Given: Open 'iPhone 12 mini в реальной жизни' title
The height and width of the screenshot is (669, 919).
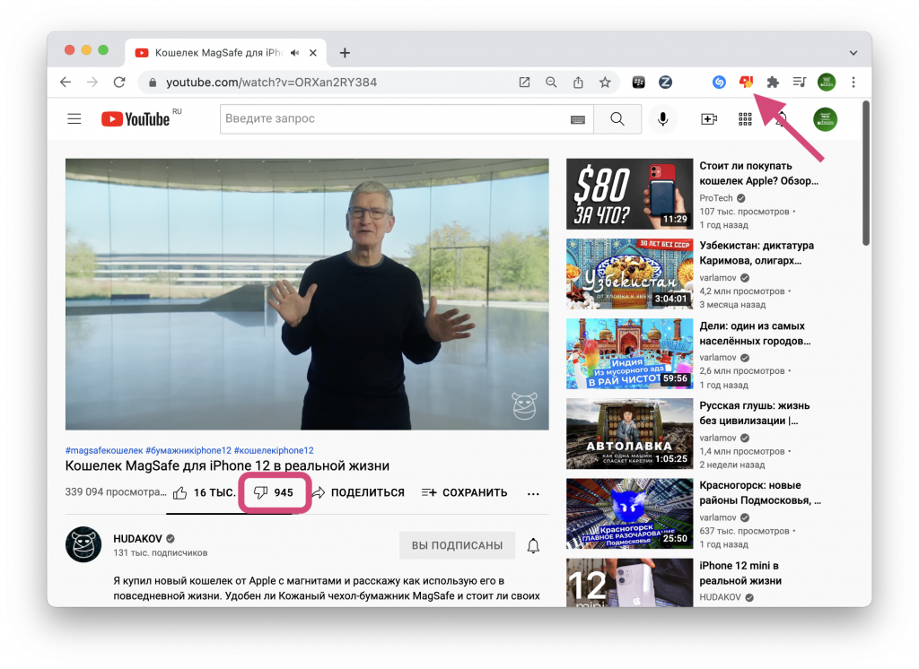Looking at the screenshot, I should [740, 573].
